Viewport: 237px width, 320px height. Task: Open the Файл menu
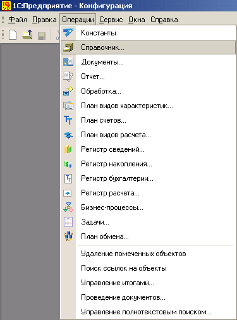click(18, 20)
